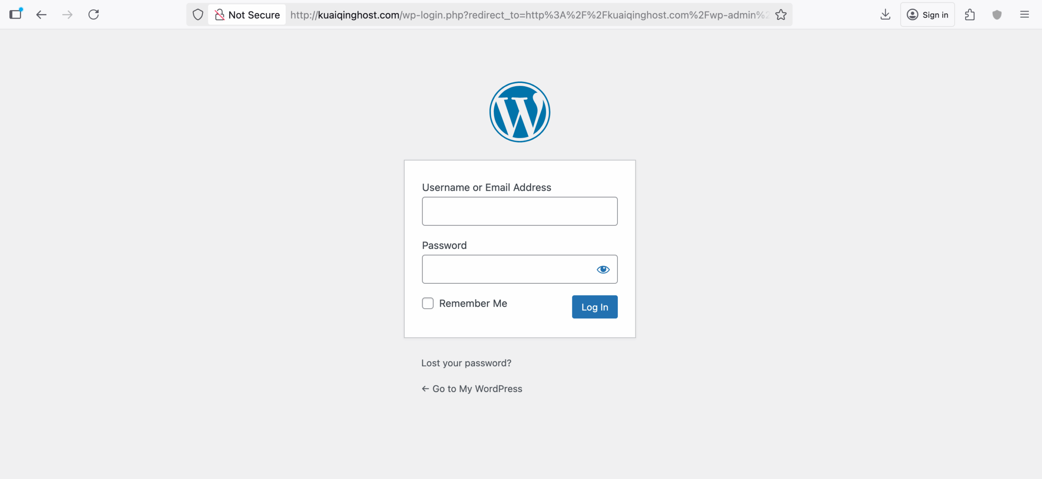Viewport: 1042px width, 479px height.
Task: Open the Firefox hamburger application menu
Action: (1024, 15)
